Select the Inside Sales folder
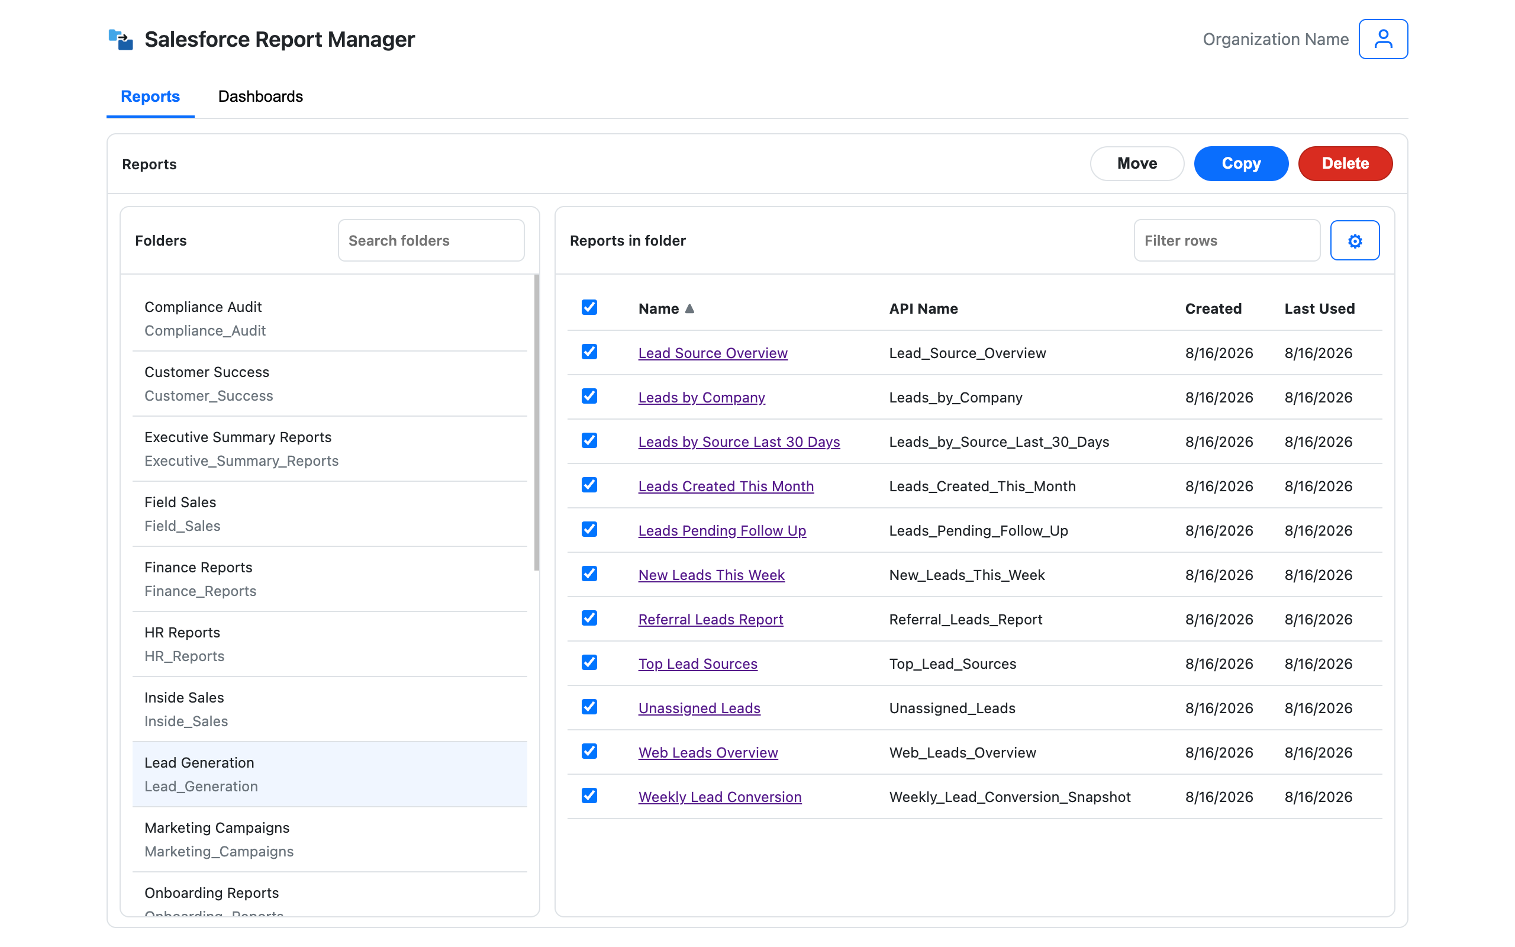The image size is (1515, 947). [x=329, y=710]
